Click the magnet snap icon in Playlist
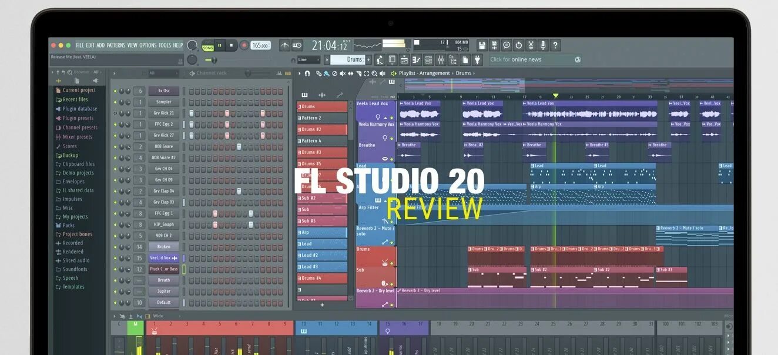Image resolution: width=778 pixels, height=355 pixels. pos(307,73)
